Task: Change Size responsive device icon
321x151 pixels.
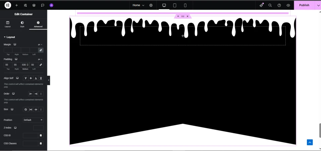Action: [x=12, y=109]
